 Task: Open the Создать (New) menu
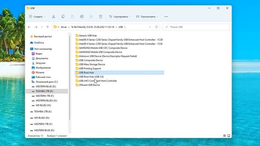click(37, 17)
